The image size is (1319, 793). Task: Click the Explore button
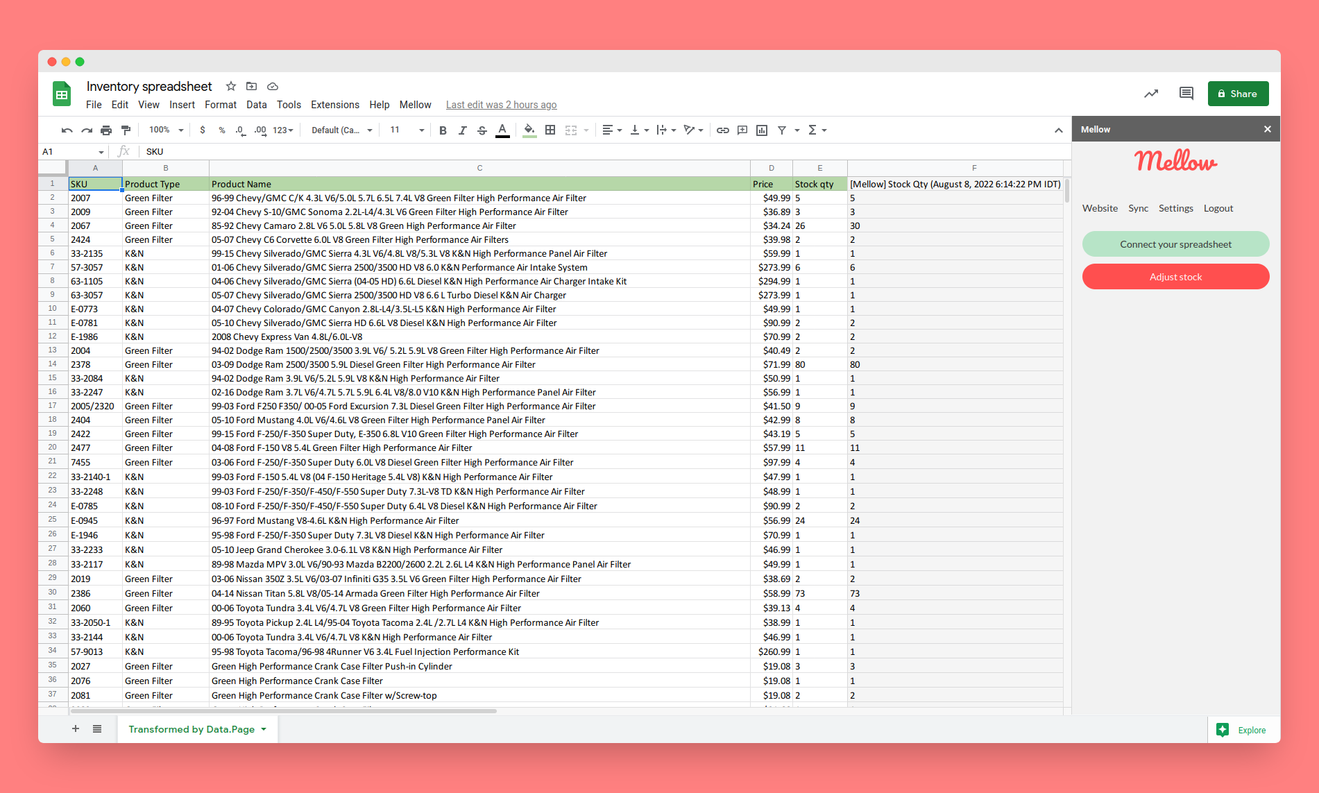[1244, 730]
